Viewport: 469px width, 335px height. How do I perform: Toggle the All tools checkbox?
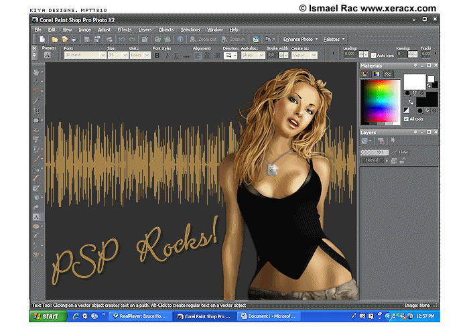[406, 119]
